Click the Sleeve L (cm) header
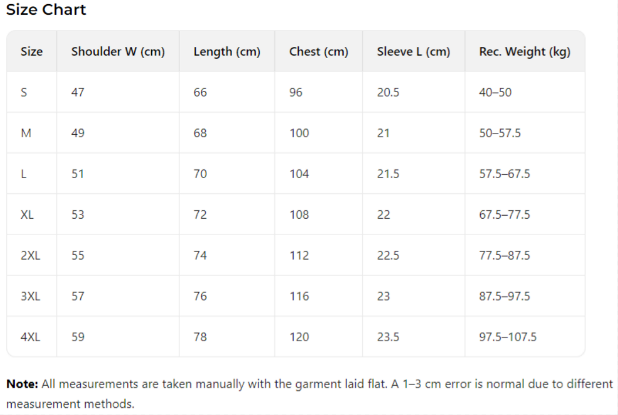This screenshot has width=618, height=415. coord(413,52)
